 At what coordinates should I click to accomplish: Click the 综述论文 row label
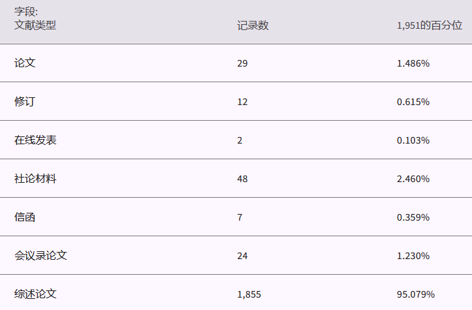point(35,294)
